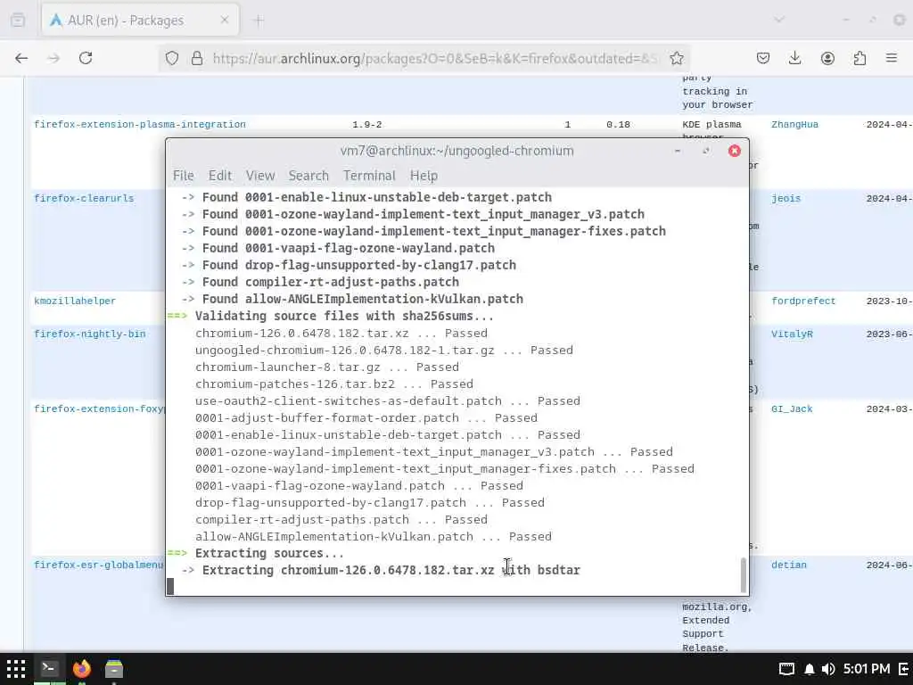Screen dimensions: 913x685
Task: Click the Firefox forward arrow
Action: 53,58
